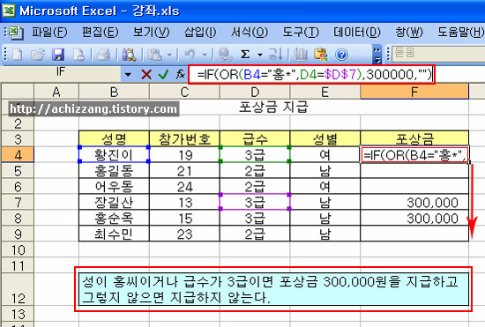485x327 pixels.
Task: Click the Open file folder icon
Action: pos(38,55)
